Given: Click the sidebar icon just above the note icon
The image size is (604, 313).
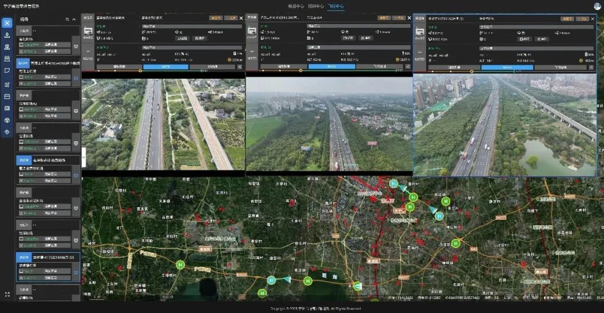Looking at the screenshot, I should coord(7,59).
